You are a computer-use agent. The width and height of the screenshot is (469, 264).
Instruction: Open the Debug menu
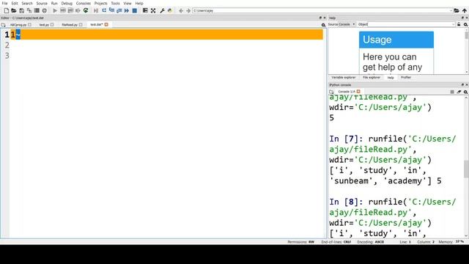67,3
